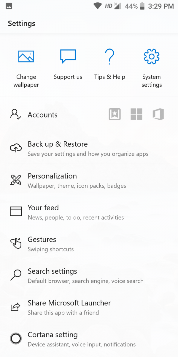This screenshot has height=357, width=178.
Task: Select the Share Microsoft Launcher arrow icon
Action: click(16, 307)
